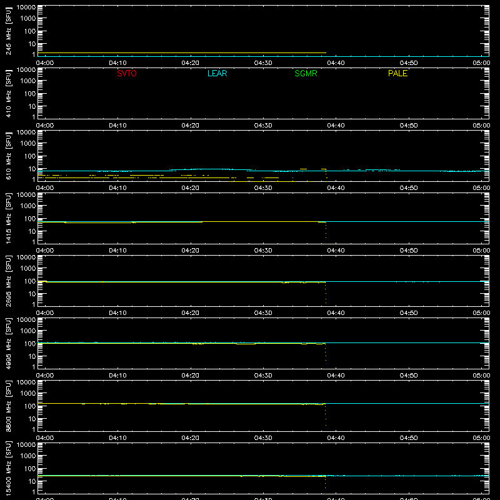The width and height of the screenshot is (500, 500).
Task: Click 04:50 tick below the 610 MHz panel
Action: 409,188
